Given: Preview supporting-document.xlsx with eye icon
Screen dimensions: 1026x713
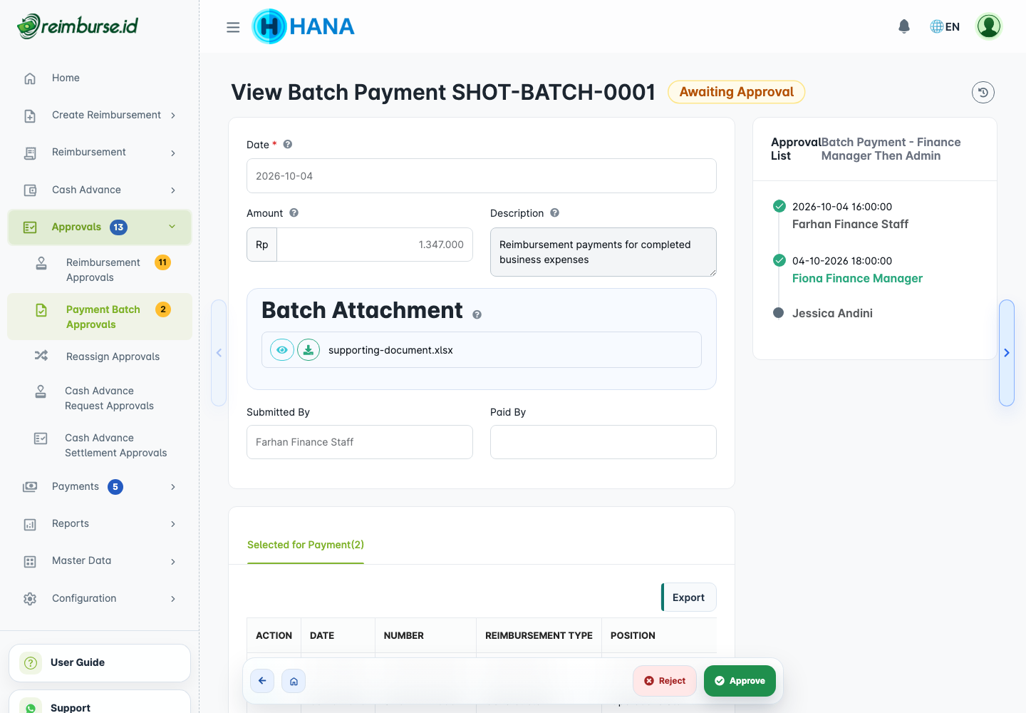Looking at the screenshot, I should 282,350.
